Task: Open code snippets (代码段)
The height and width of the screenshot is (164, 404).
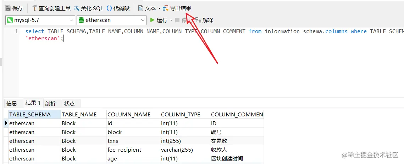Action: (x=118, y=8)
